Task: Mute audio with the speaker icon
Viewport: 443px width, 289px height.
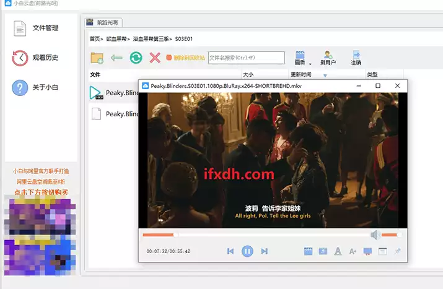Action: pos(375,235)
